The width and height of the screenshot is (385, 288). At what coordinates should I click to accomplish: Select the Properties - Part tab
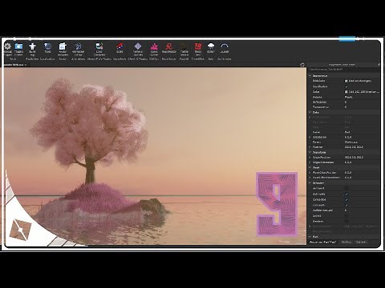[322, 242]
